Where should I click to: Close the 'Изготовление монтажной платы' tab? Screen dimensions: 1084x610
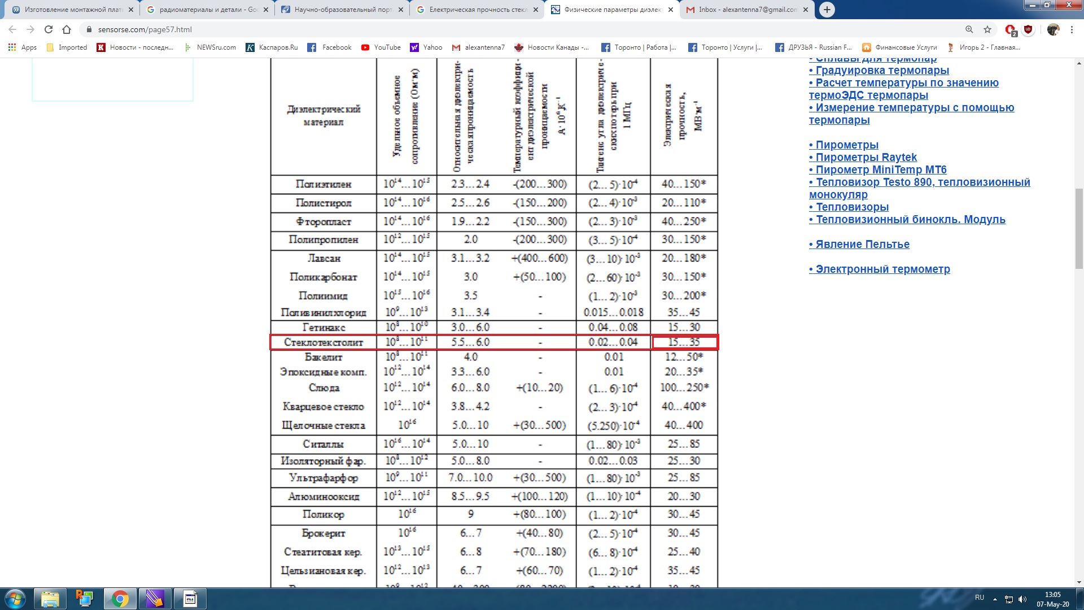(x=130, y=10)
